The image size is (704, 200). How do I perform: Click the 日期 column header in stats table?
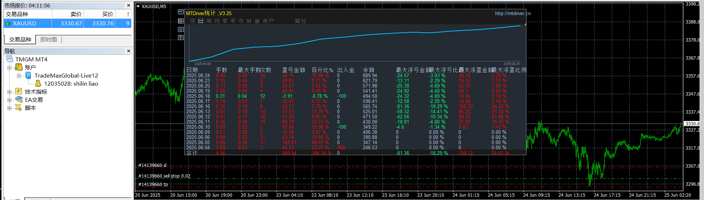tap(192, 70)
